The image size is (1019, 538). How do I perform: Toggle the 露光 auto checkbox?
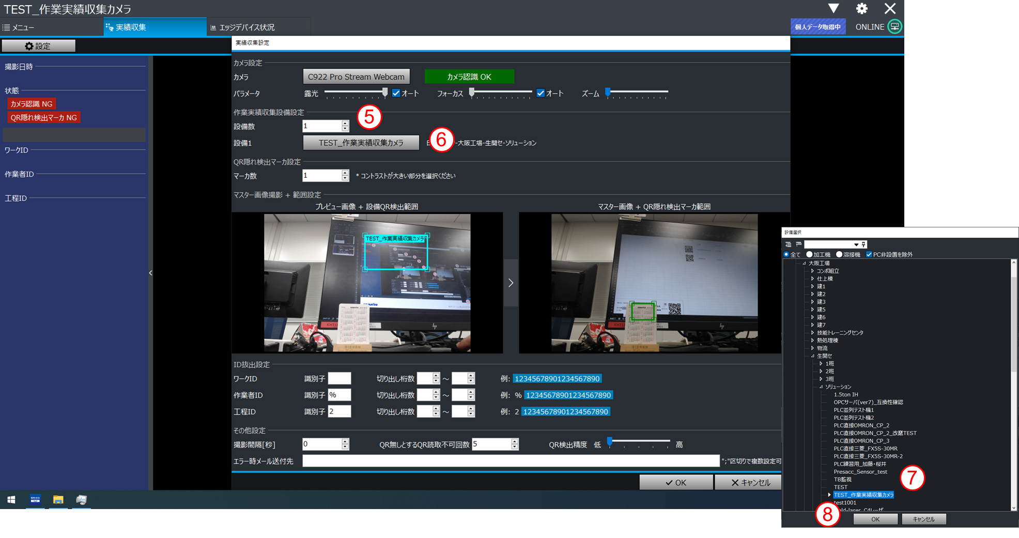click(396, 93)
